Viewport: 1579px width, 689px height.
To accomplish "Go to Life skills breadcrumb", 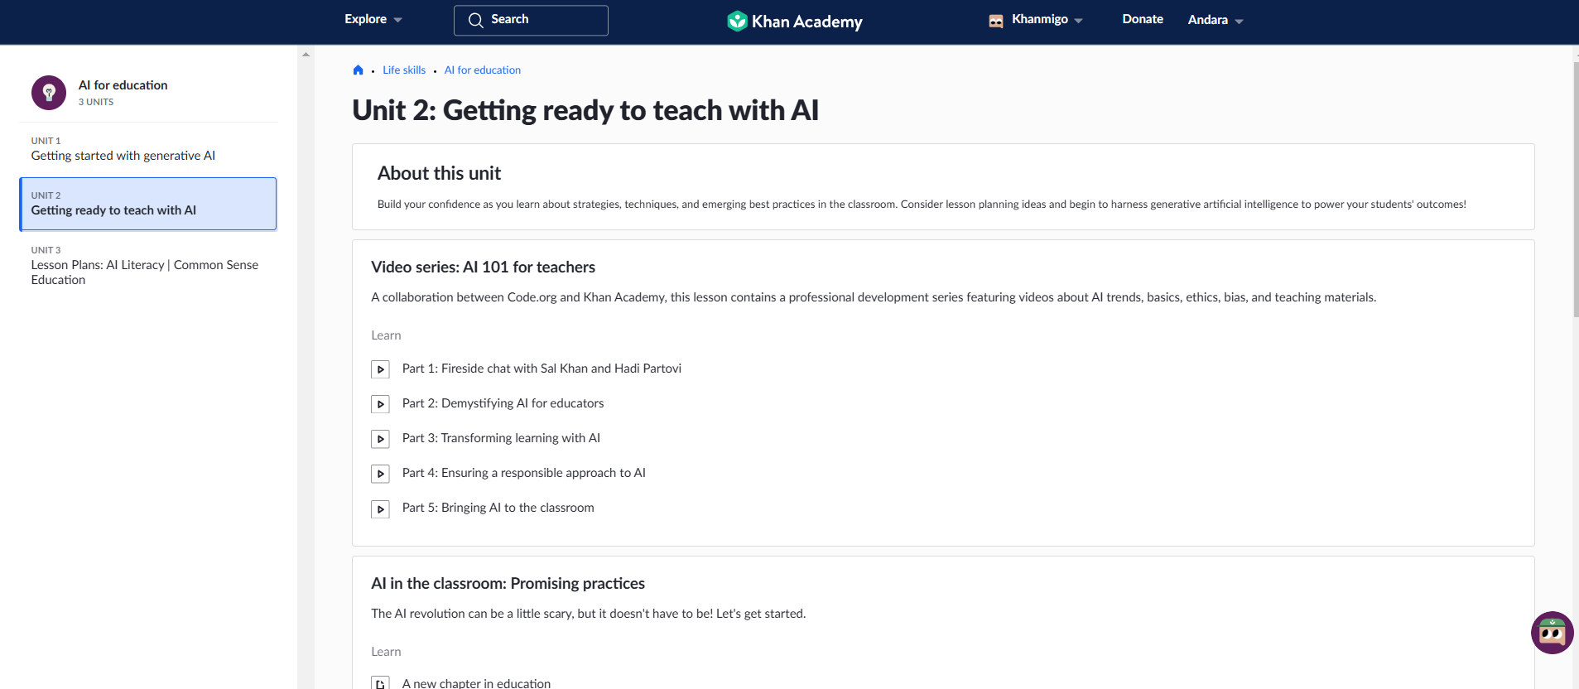I will click(404, 70).
